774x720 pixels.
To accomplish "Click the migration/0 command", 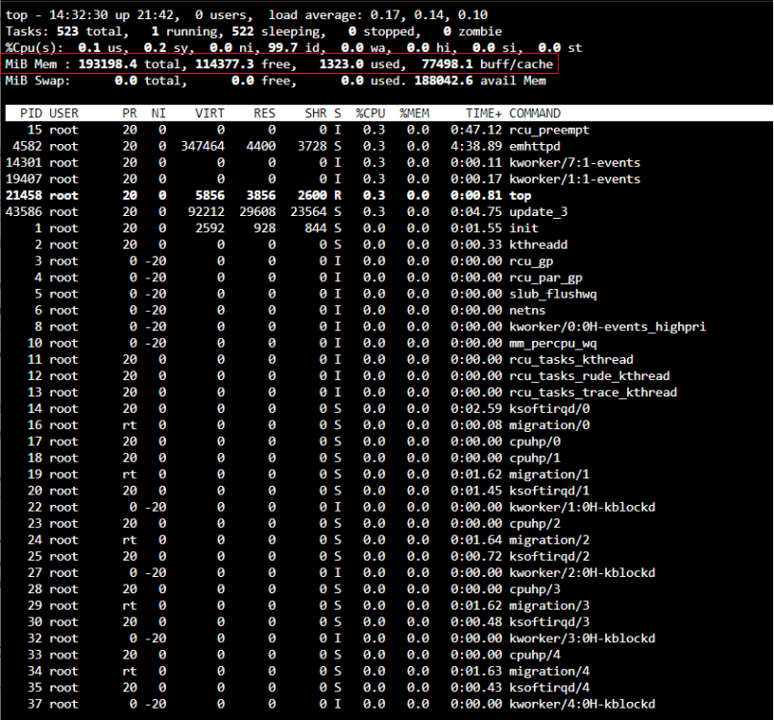I will [x=549, y=425].
